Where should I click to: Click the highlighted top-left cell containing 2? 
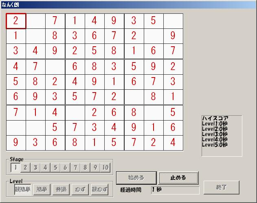[16, 21]
